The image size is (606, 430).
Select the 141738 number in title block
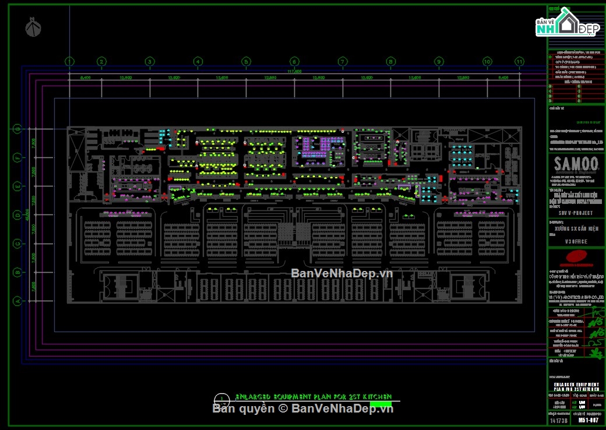coord(558,420)
